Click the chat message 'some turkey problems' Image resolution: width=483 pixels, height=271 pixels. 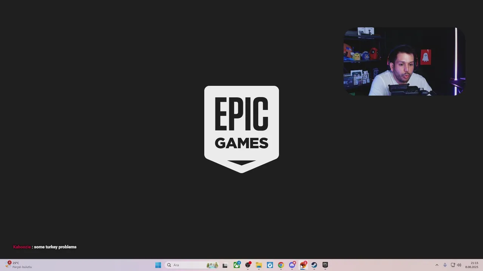[x=55, y=247]
